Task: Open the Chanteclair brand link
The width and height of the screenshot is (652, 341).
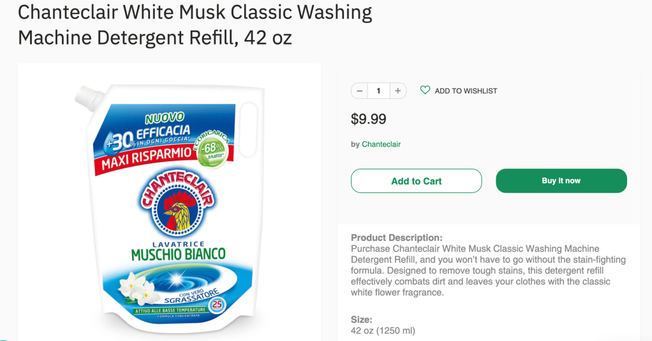Action: [381, 144]
